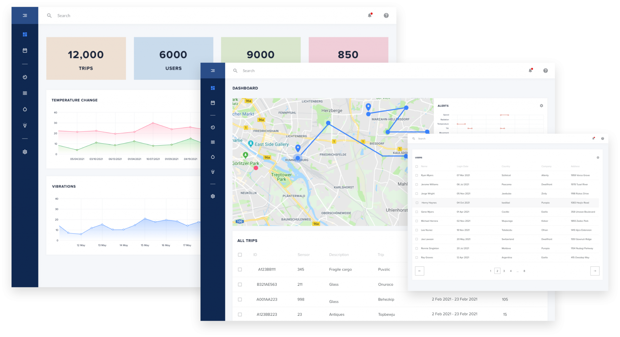Select the water droplet sidebar icon
The height and width of the screenshot is (337, 620).
pos(213,157)
